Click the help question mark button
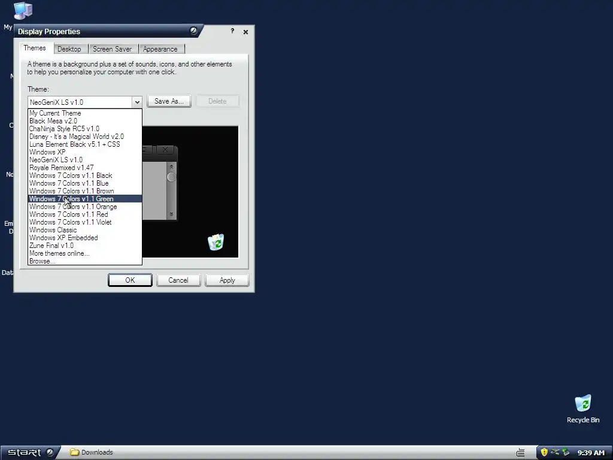613x460 pixels. [232, 31]
